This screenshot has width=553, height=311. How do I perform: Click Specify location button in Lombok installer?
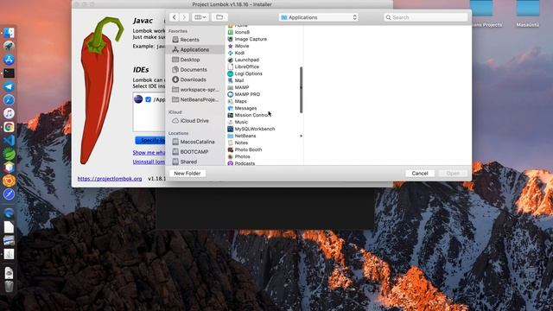150,140
